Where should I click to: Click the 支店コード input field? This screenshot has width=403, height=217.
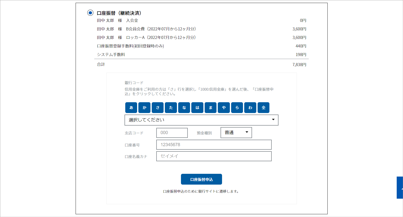click(172, 133)
